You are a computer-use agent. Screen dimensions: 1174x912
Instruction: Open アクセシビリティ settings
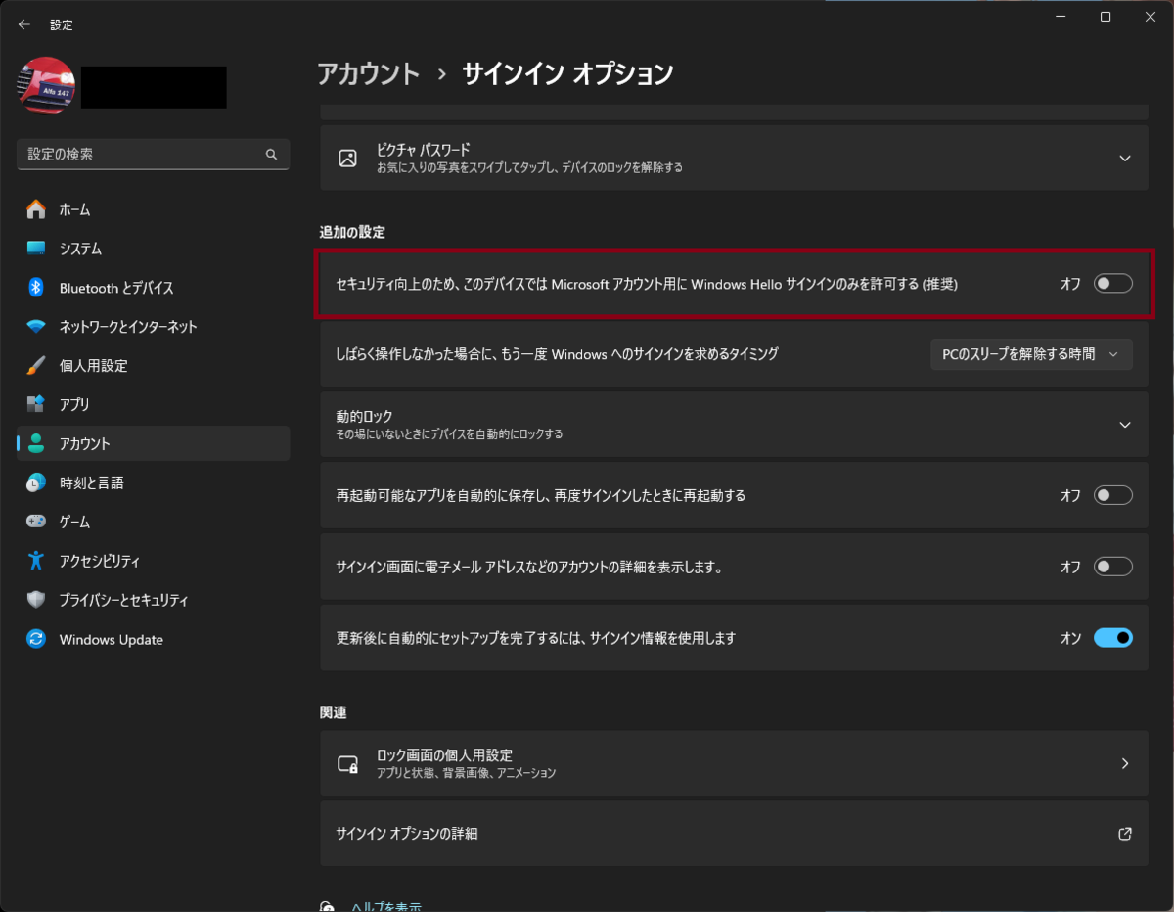pos(154,561)
